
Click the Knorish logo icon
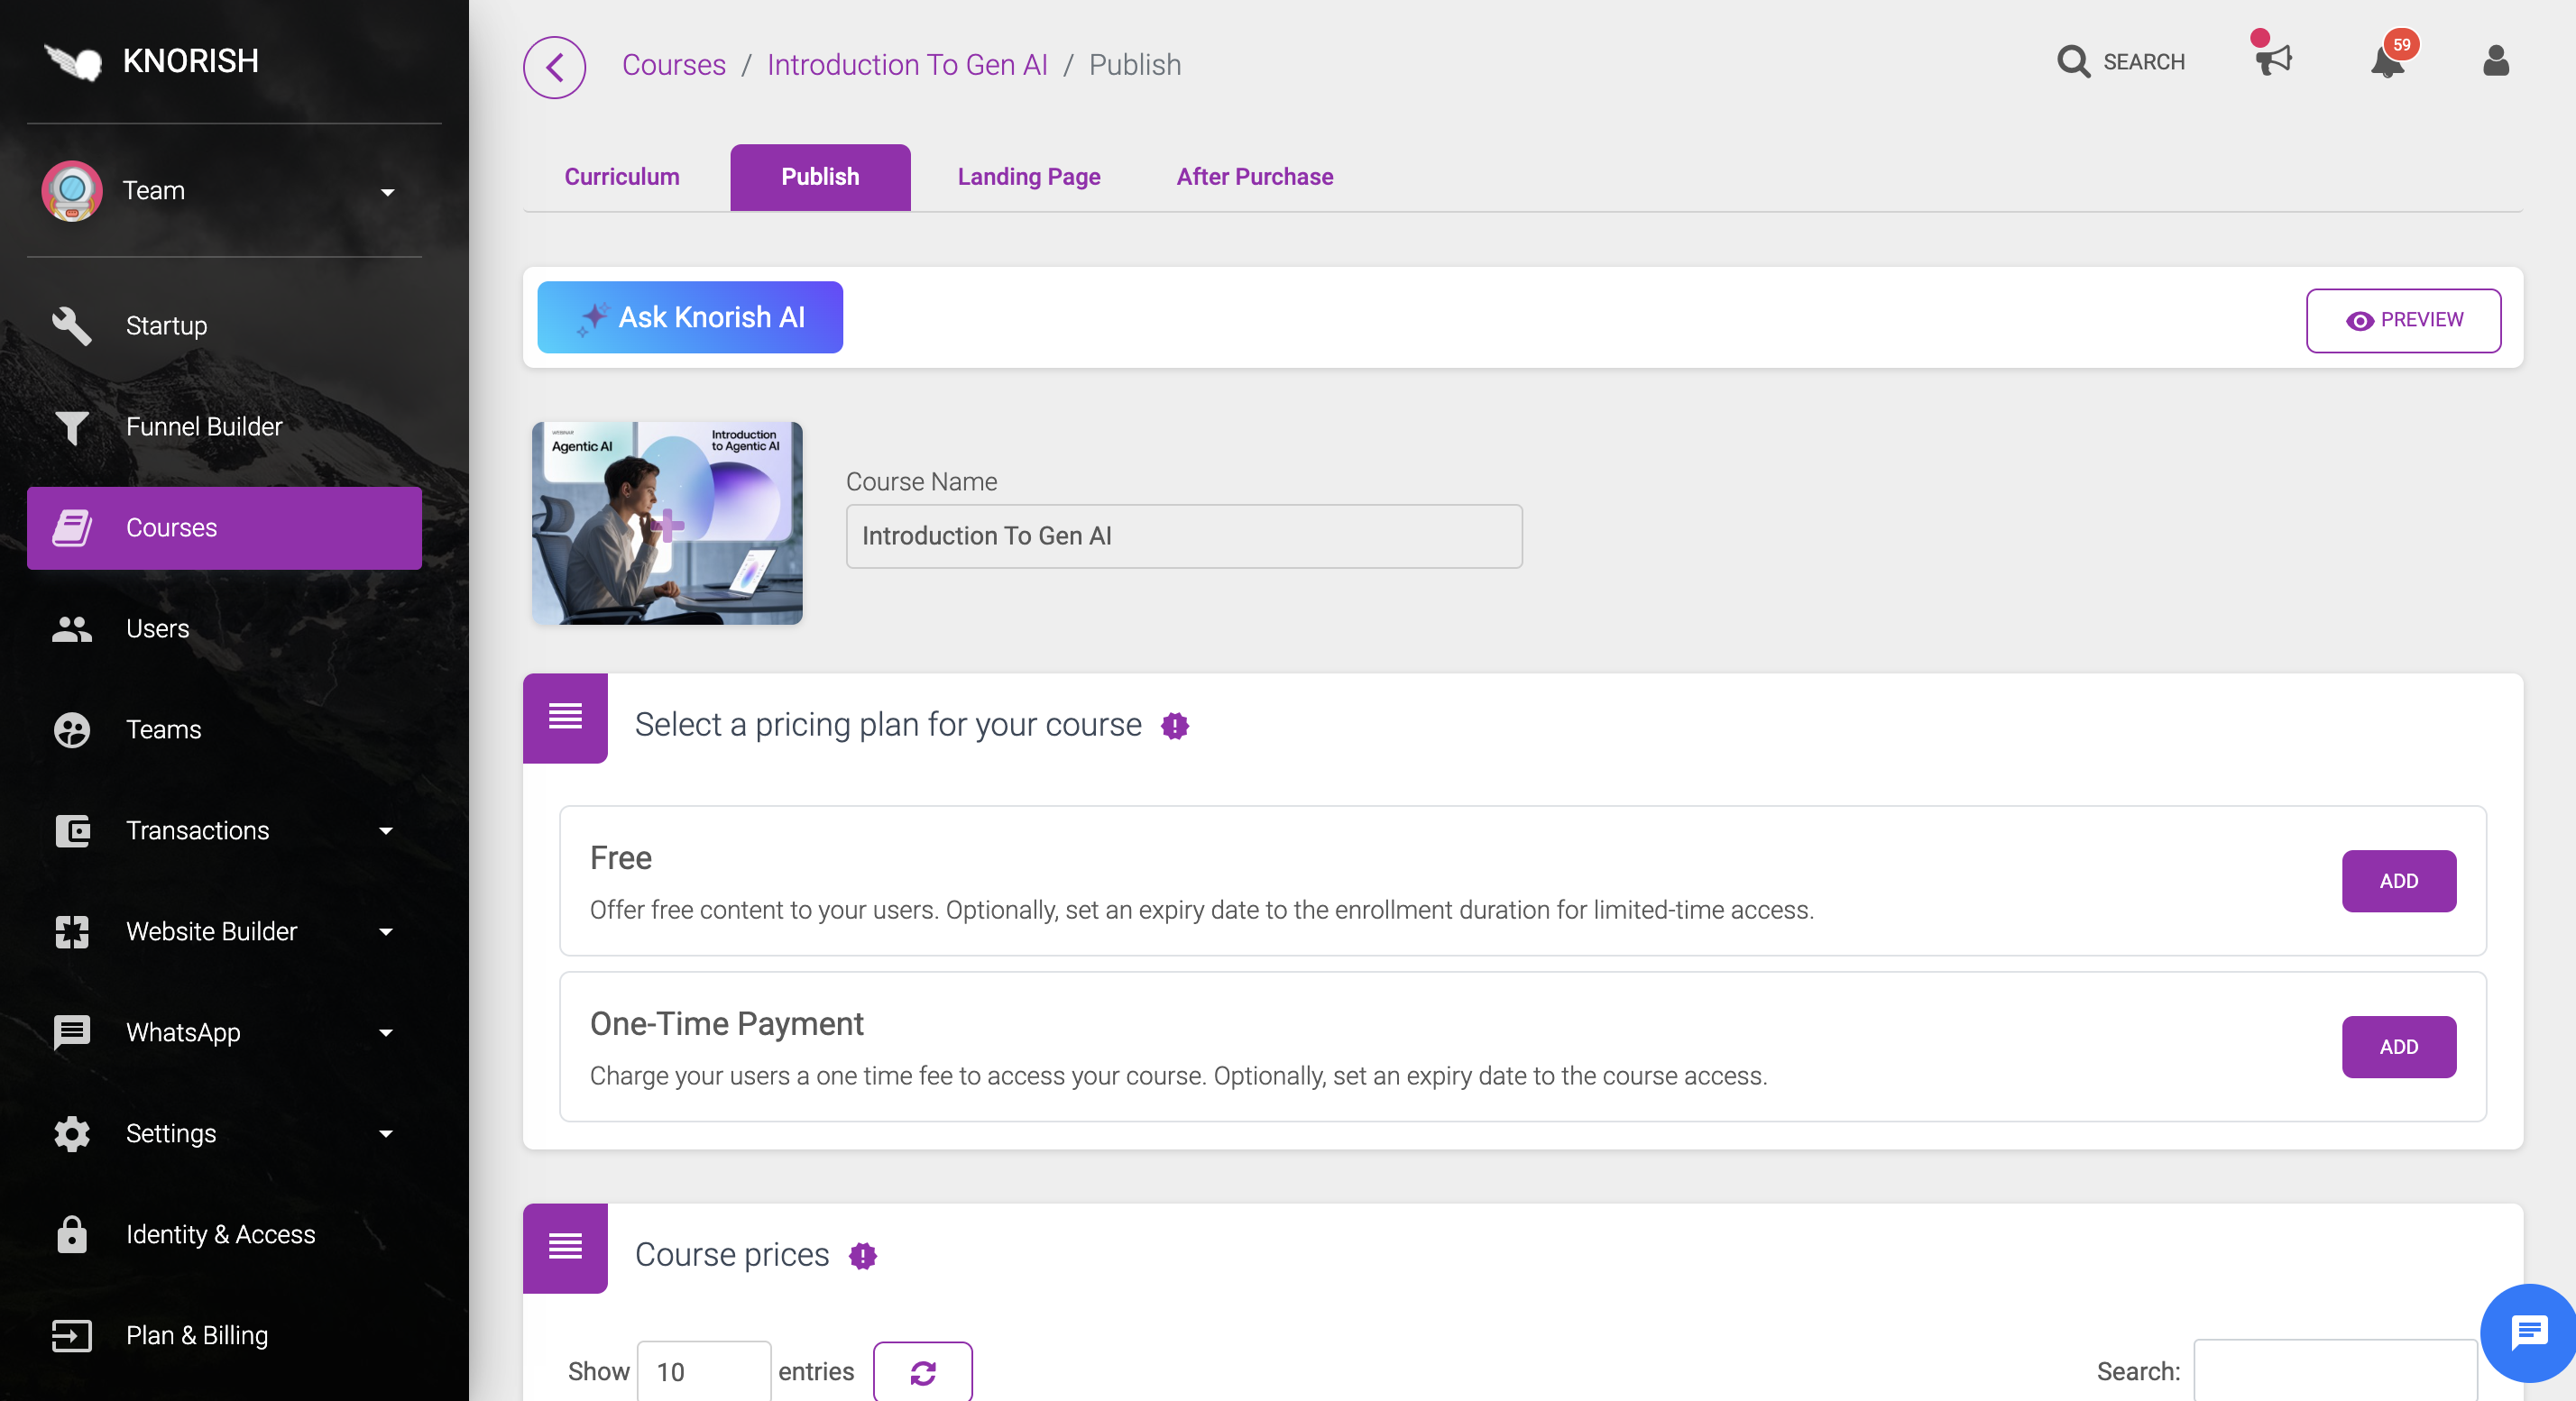point(73,62)
